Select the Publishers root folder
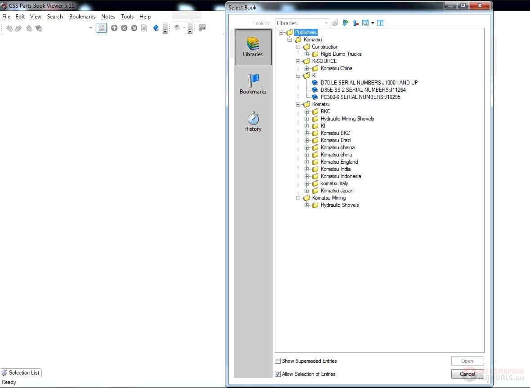Image resolution: width=530 pixels, height=388 pixels. point(305,32)
